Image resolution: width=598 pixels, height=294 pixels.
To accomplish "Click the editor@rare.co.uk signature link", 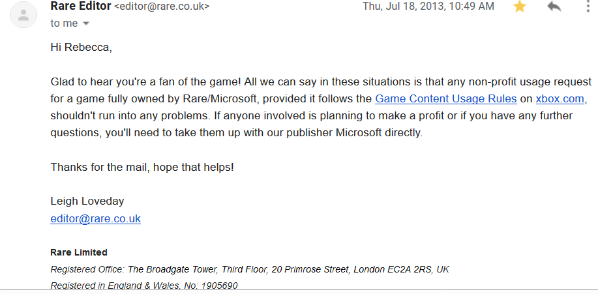I will (95, 218).
